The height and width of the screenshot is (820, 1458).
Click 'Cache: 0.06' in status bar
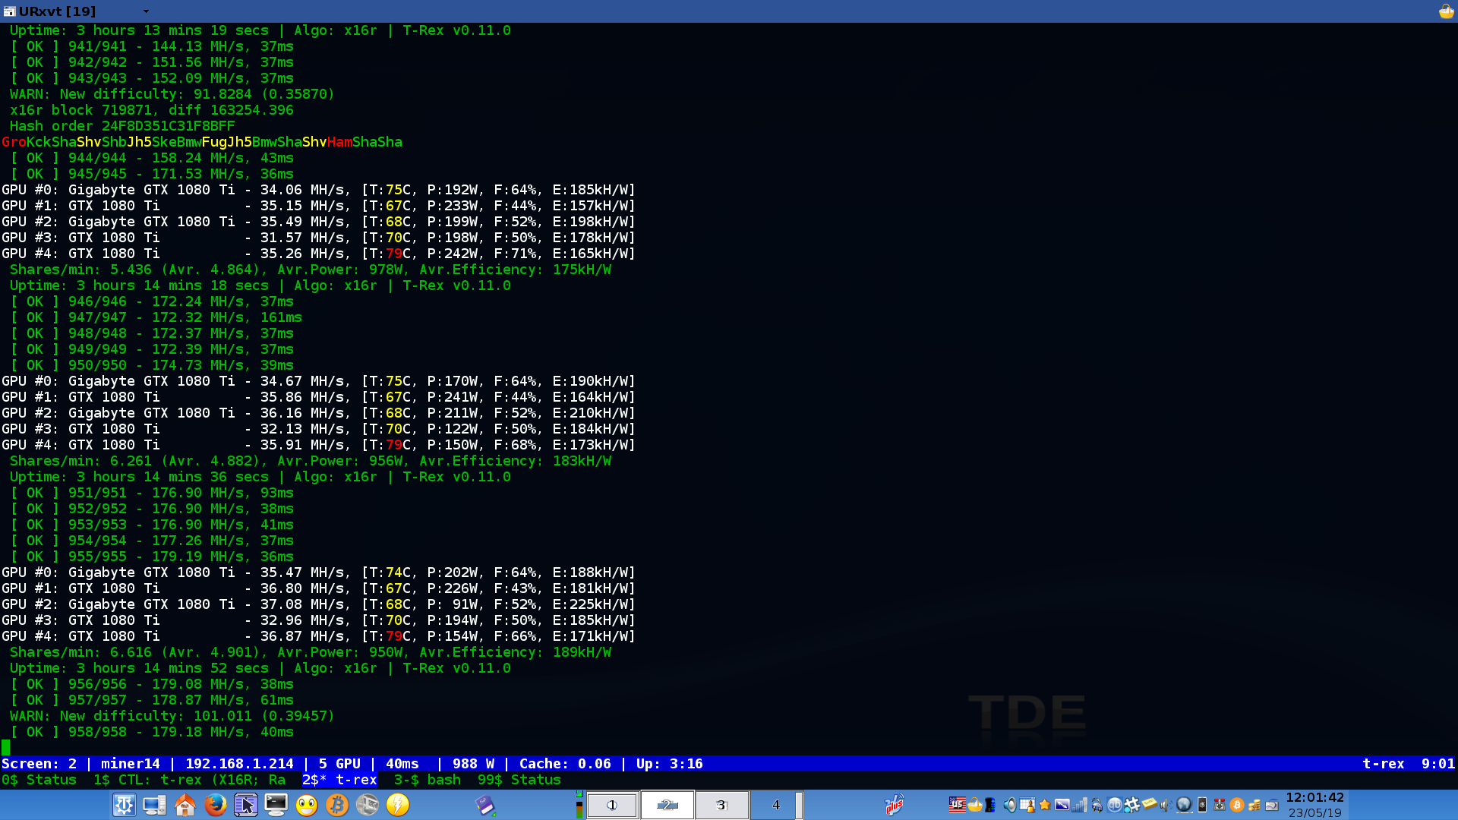tap(565, 764)
